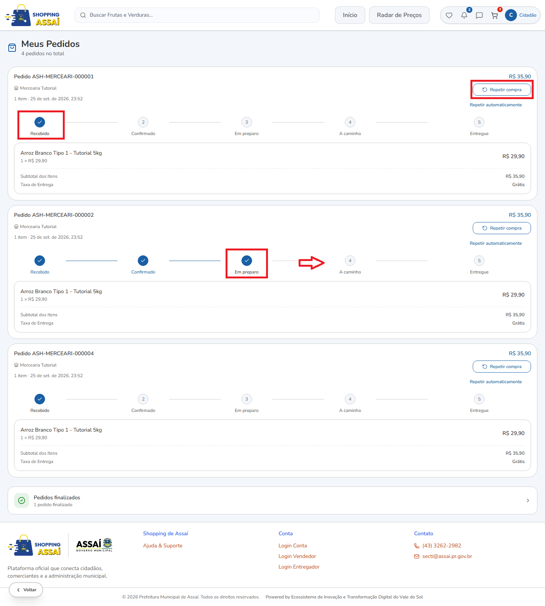Click the email secti@assai.pr.gov.br

pyautogui.click(x=447, y=556)
